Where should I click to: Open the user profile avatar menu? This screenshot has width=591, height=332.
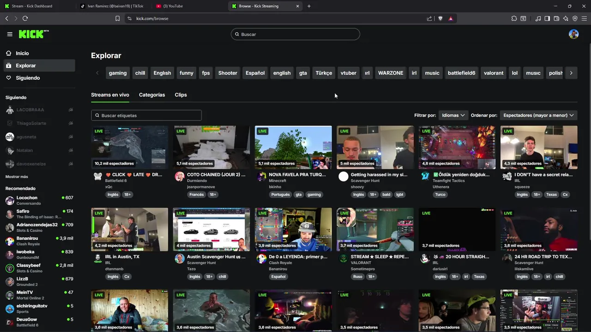point(573,34)
